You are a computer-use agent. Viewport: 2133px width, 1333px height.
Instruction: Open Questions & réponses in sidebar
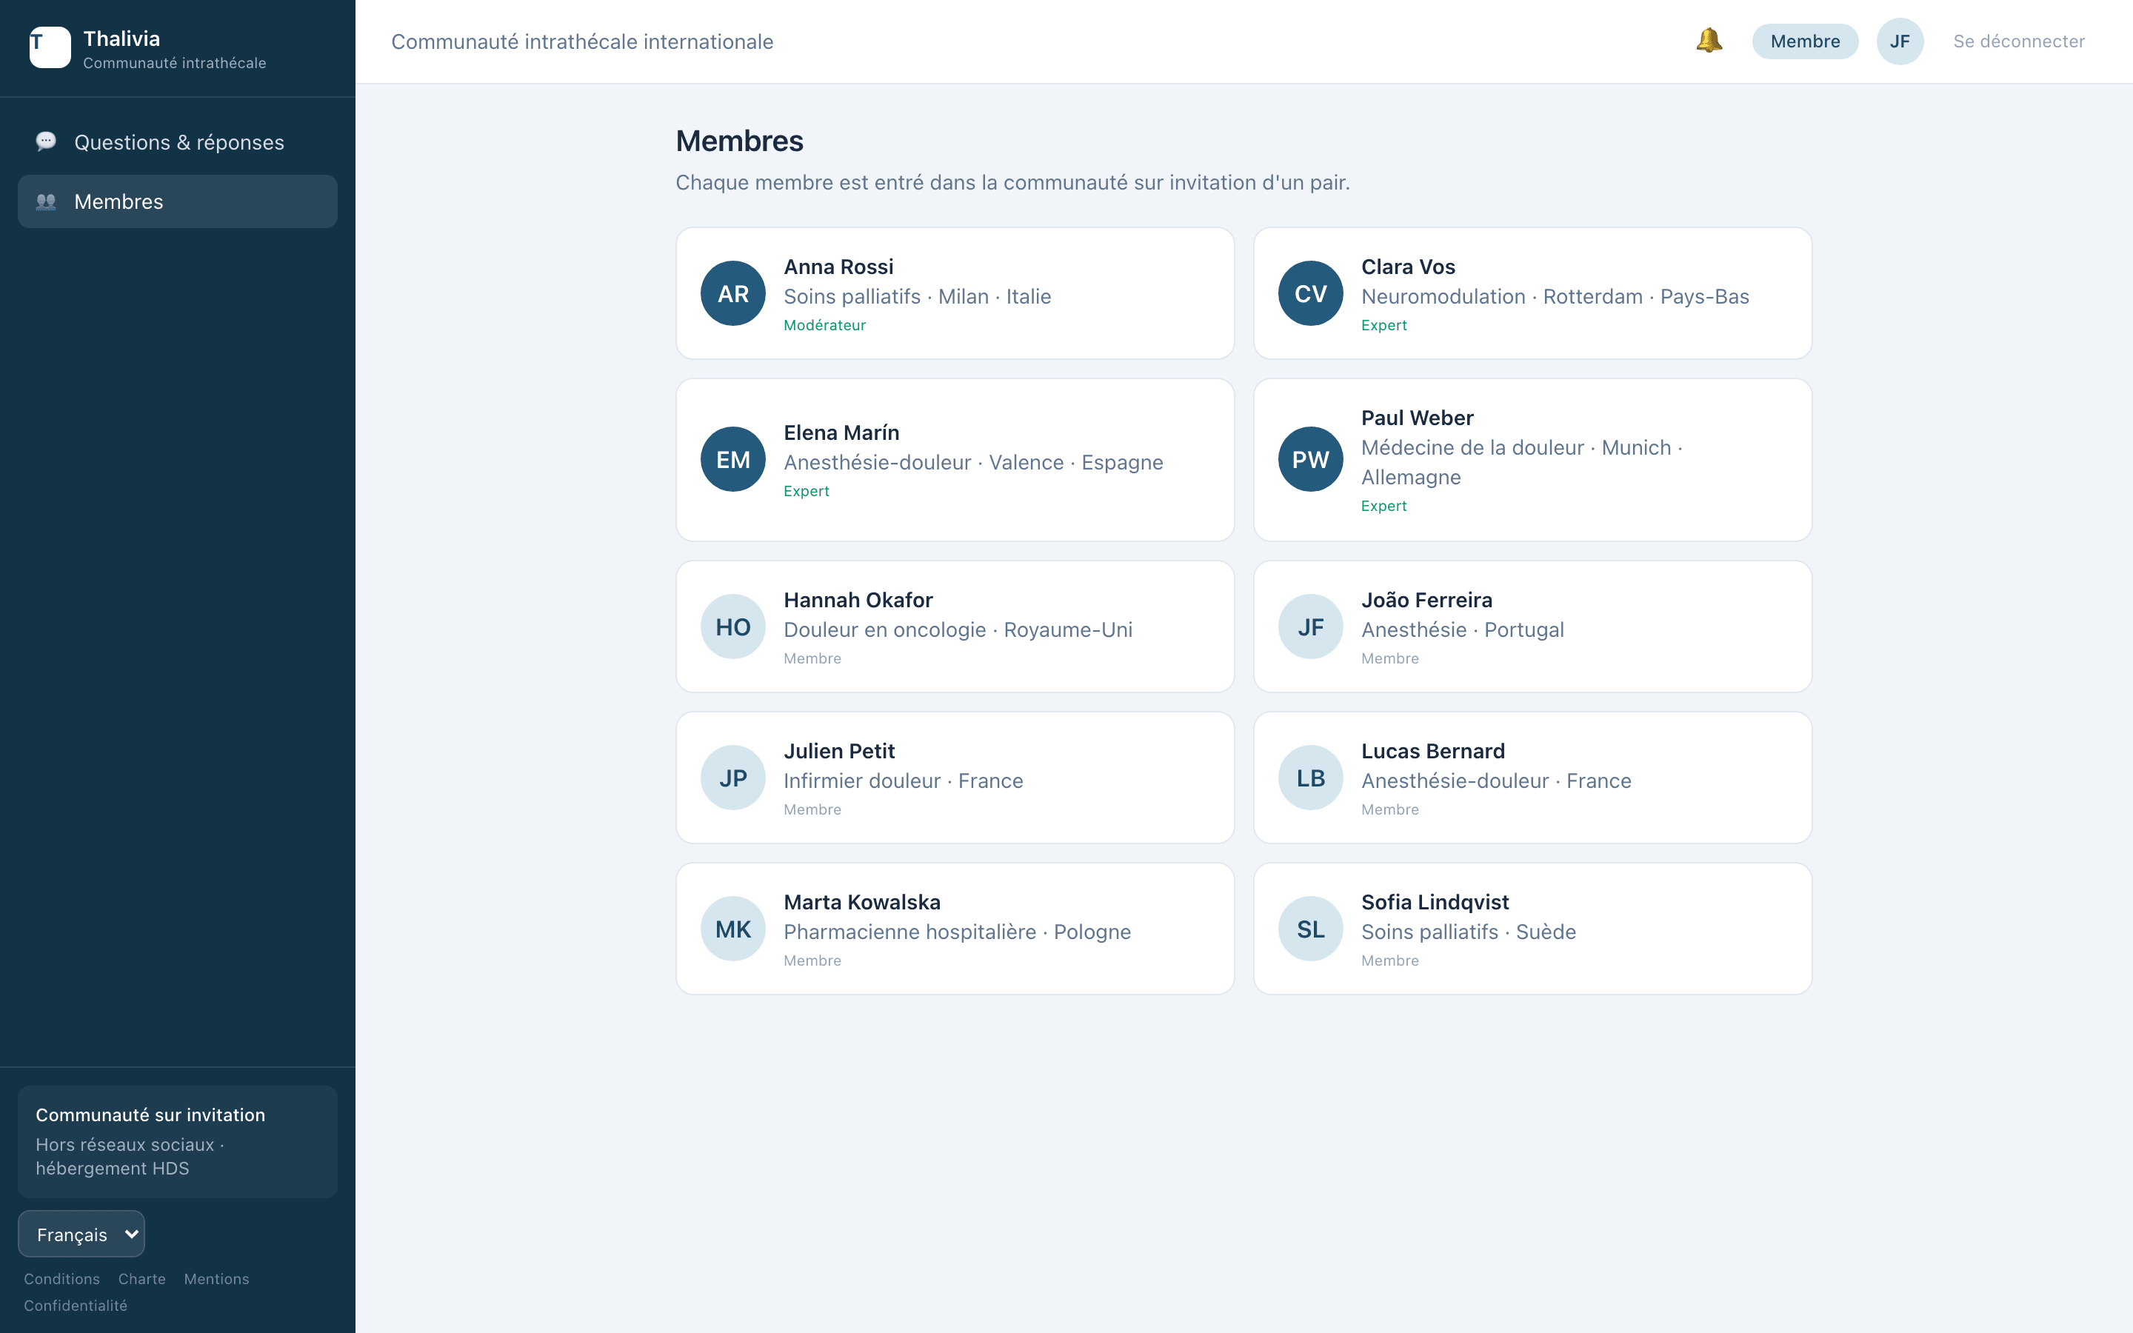tap(177, 142)
